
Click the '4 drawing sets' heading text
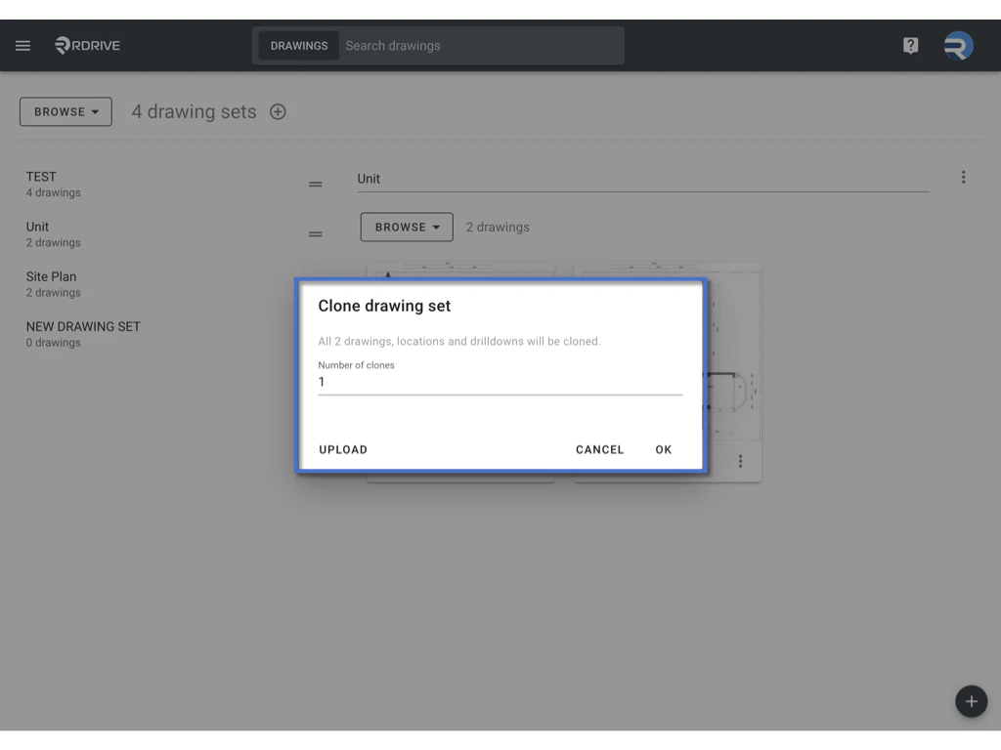[x=195, y=111]
